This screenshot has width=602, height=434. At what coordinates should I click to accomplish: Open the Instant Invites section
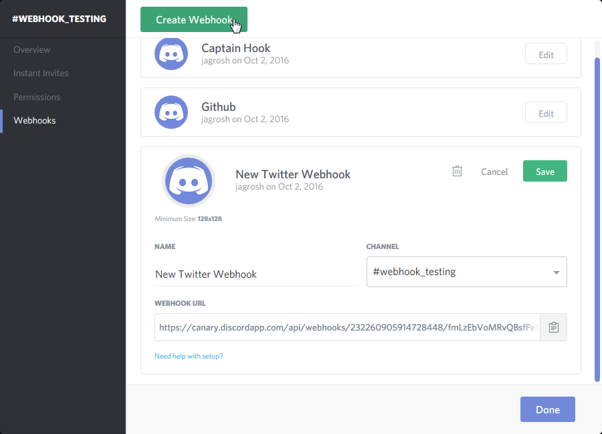[x=41, y=73]
